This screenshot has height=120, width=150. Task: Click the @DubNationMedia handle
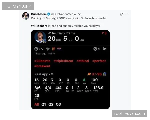tap(63, 14)
